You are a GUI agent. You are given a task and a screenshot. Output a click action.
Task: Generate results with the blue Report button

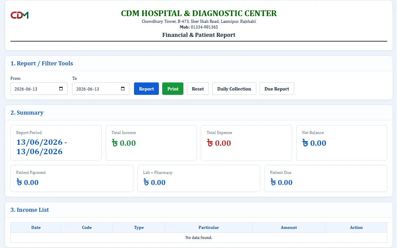(146, 89)
